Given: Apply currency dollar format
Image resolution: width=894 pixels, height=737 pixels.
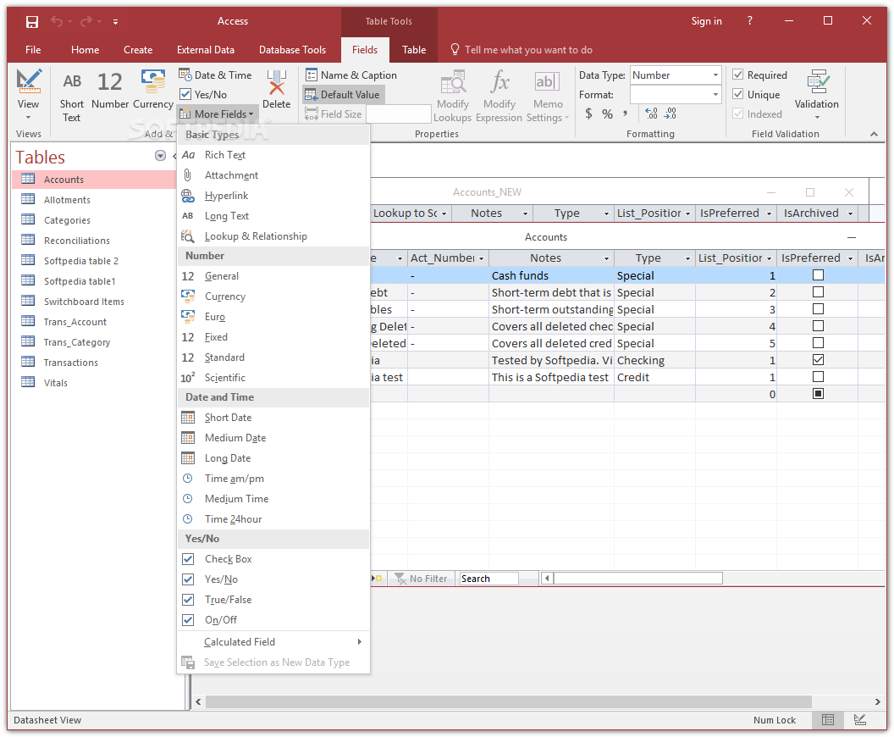Looking at the screenshot, I should tap(588, 114).
